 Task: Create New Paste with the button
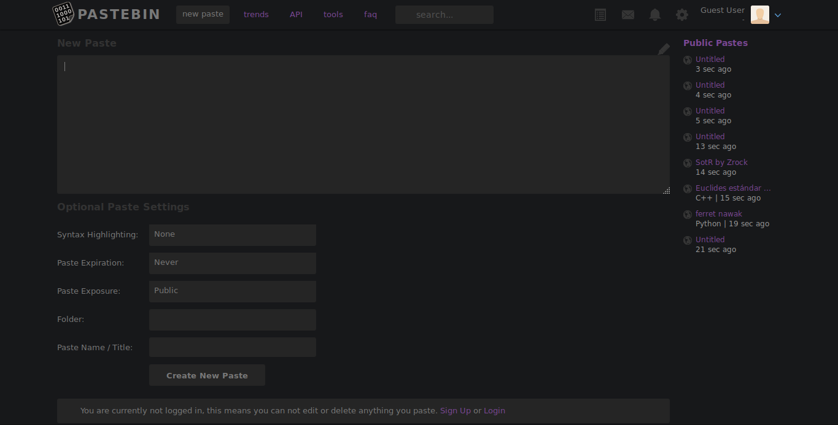[207, 375]
